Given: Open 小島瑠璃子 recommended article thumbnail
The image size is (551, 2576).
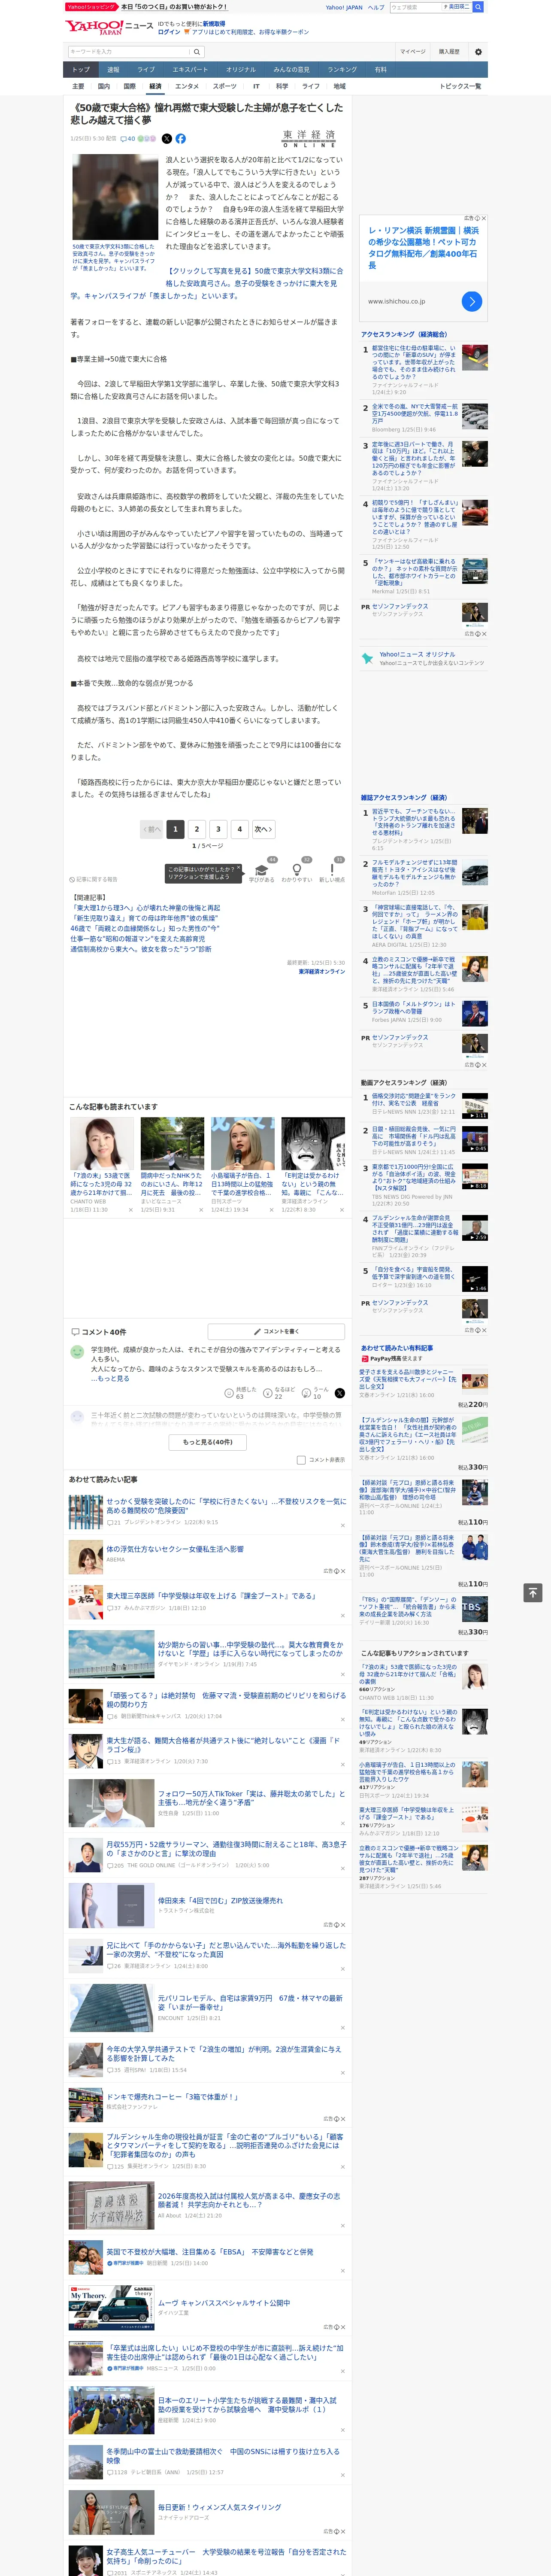Looking at the screenshot, I should coord(242,1143).
